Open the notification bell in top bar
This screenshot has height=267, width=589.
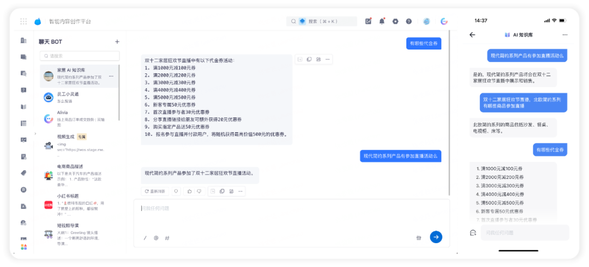pyautogui.click(x=382, y=21)
